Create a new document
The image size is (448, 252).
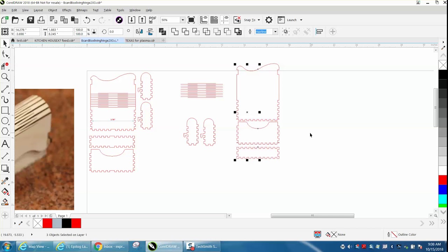(x=5, y=20)
